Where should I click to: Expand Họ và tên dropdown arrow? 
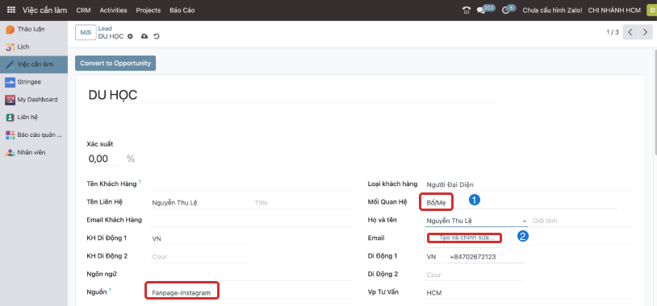click(524, 221)
